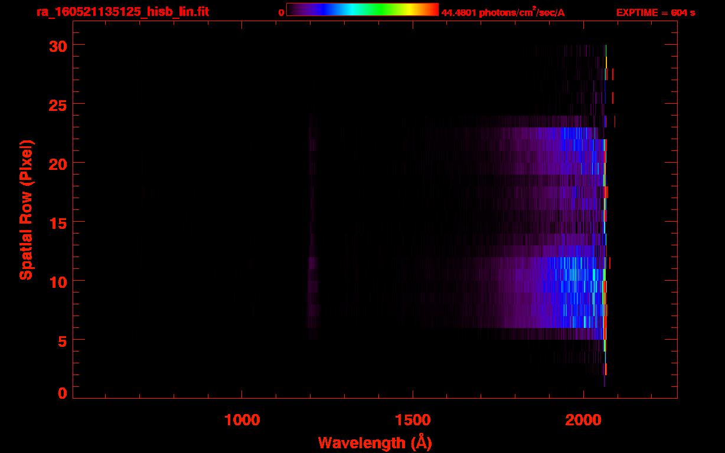725x453 pixels.
Task: Click the Wavelength (Å) axis title
Action: point(375,442)
